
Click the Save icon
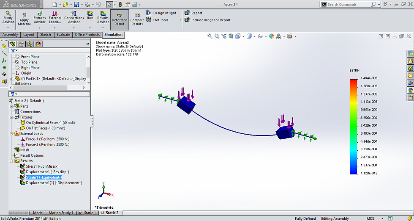[76, 5]
